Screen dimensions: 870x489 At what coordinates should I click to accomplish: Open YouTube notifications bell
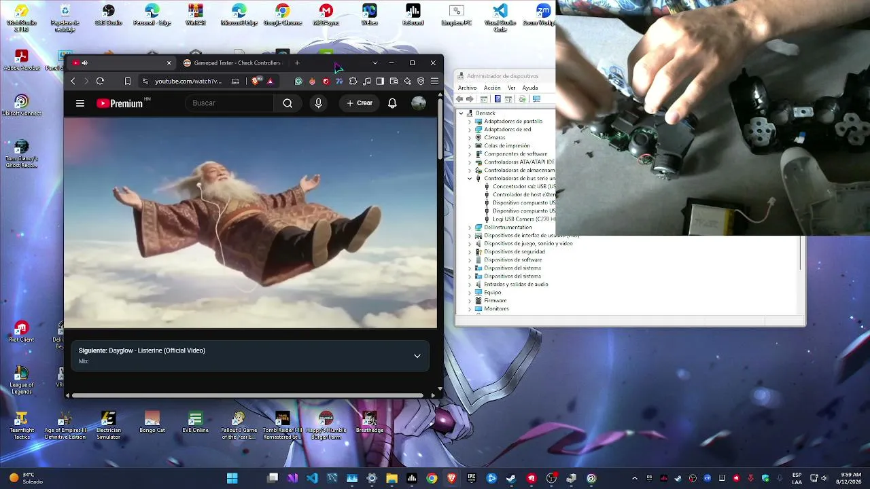click(392, 103)
